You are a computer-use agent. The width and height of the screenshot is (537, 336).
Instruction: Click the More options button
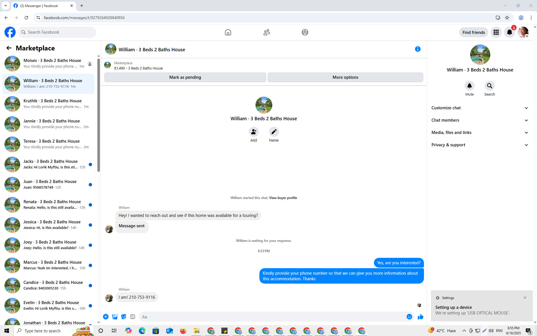(345, 77)
